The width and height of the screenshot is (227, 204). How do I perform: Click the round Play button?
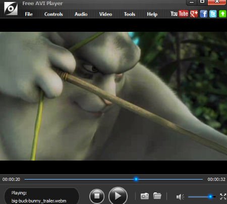(x=118, y=196)
